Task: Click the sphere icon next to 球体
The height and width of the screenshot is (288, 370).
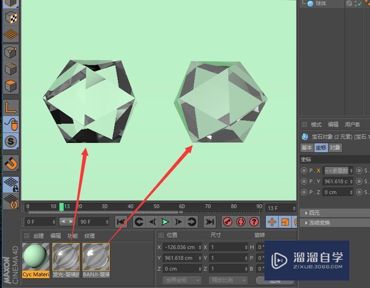Action: click(311, 4)
